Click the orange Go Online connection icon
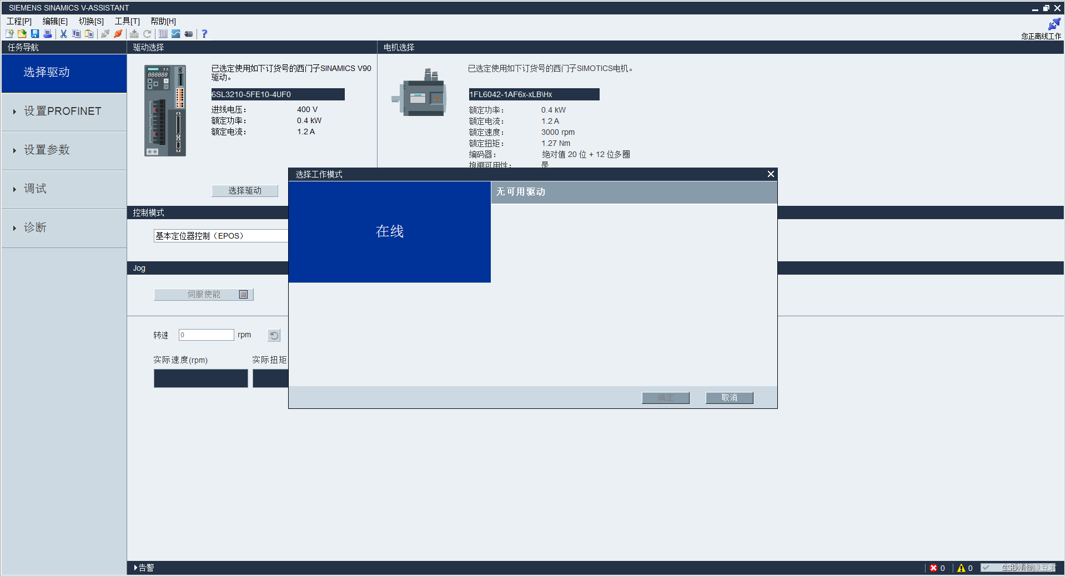 pos(118,34)
